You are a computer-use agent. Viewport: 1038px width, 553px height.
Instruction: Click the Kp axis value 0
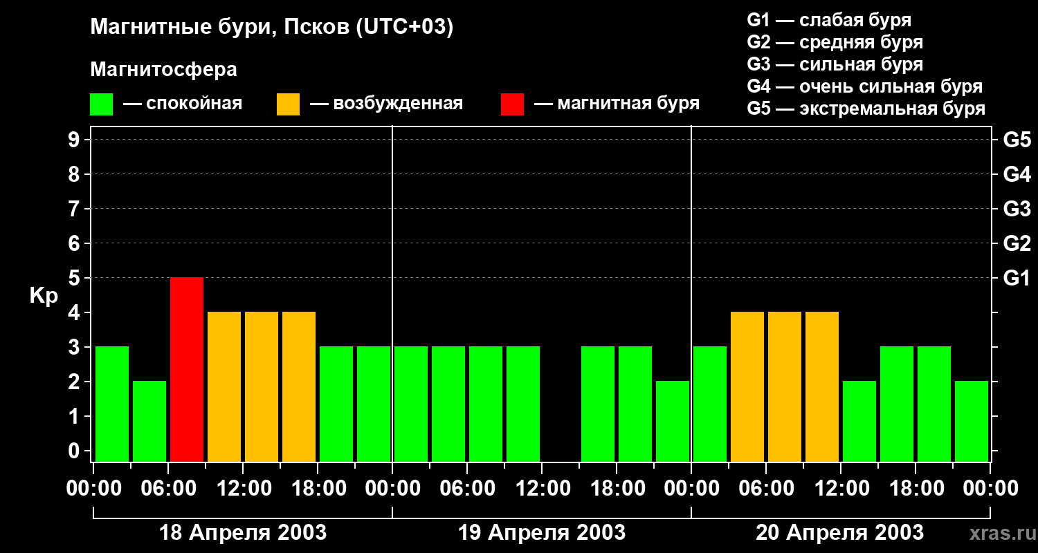(75, 451)
